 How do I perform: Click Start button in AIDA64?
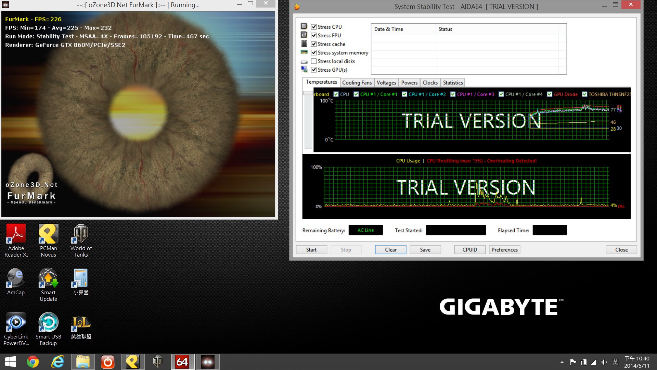311,250
